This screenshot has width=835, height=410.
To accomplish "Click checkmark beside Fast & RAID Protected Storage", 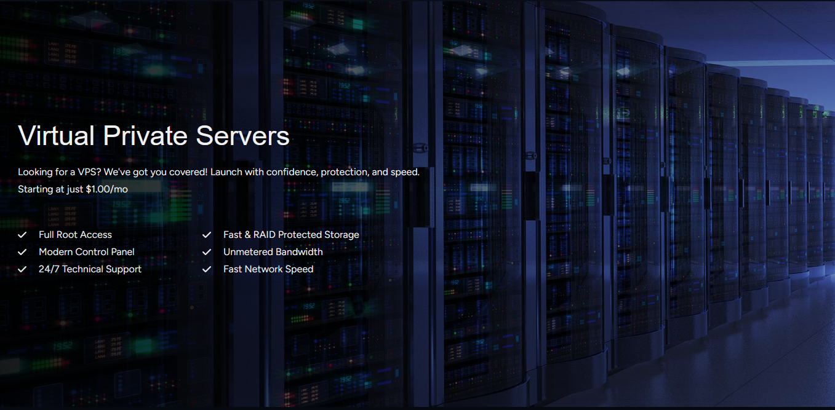I will click(207, 235).
